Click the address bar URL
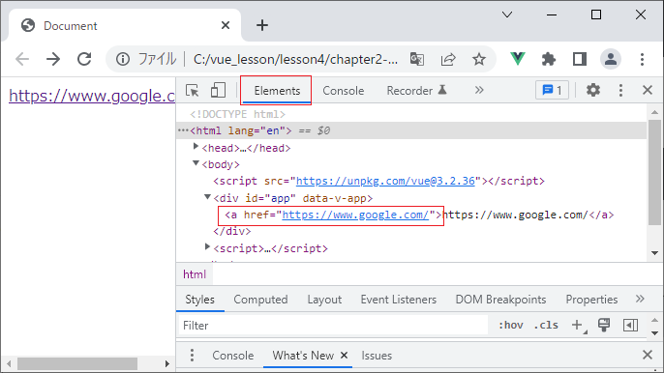664x373 pixels. [x=295, y=59]
